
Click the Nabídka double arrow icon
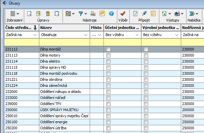click(192, 13)
